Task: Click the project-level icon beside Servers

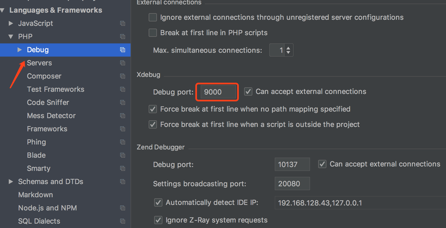Action: click(x=123, y=63)
